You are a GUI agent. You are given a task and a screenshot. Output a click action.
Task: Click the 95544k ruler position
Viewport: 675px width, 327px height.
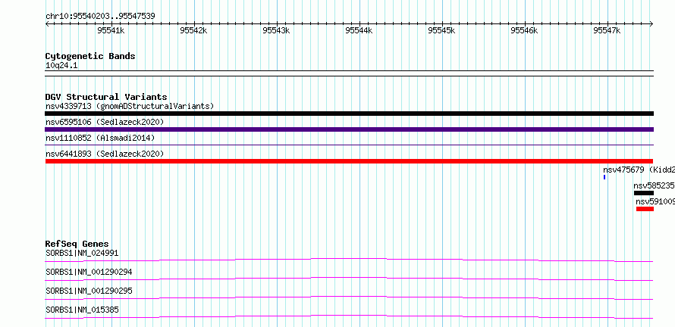tap(359, 30)
